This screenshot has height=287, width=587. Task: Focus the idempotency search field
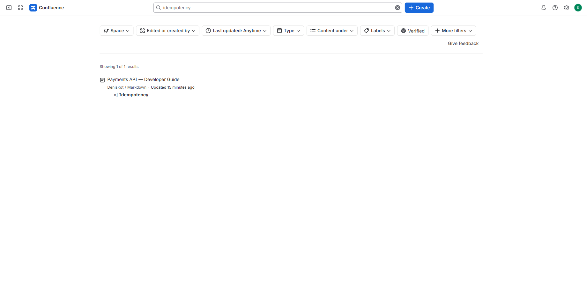point(278,8)
